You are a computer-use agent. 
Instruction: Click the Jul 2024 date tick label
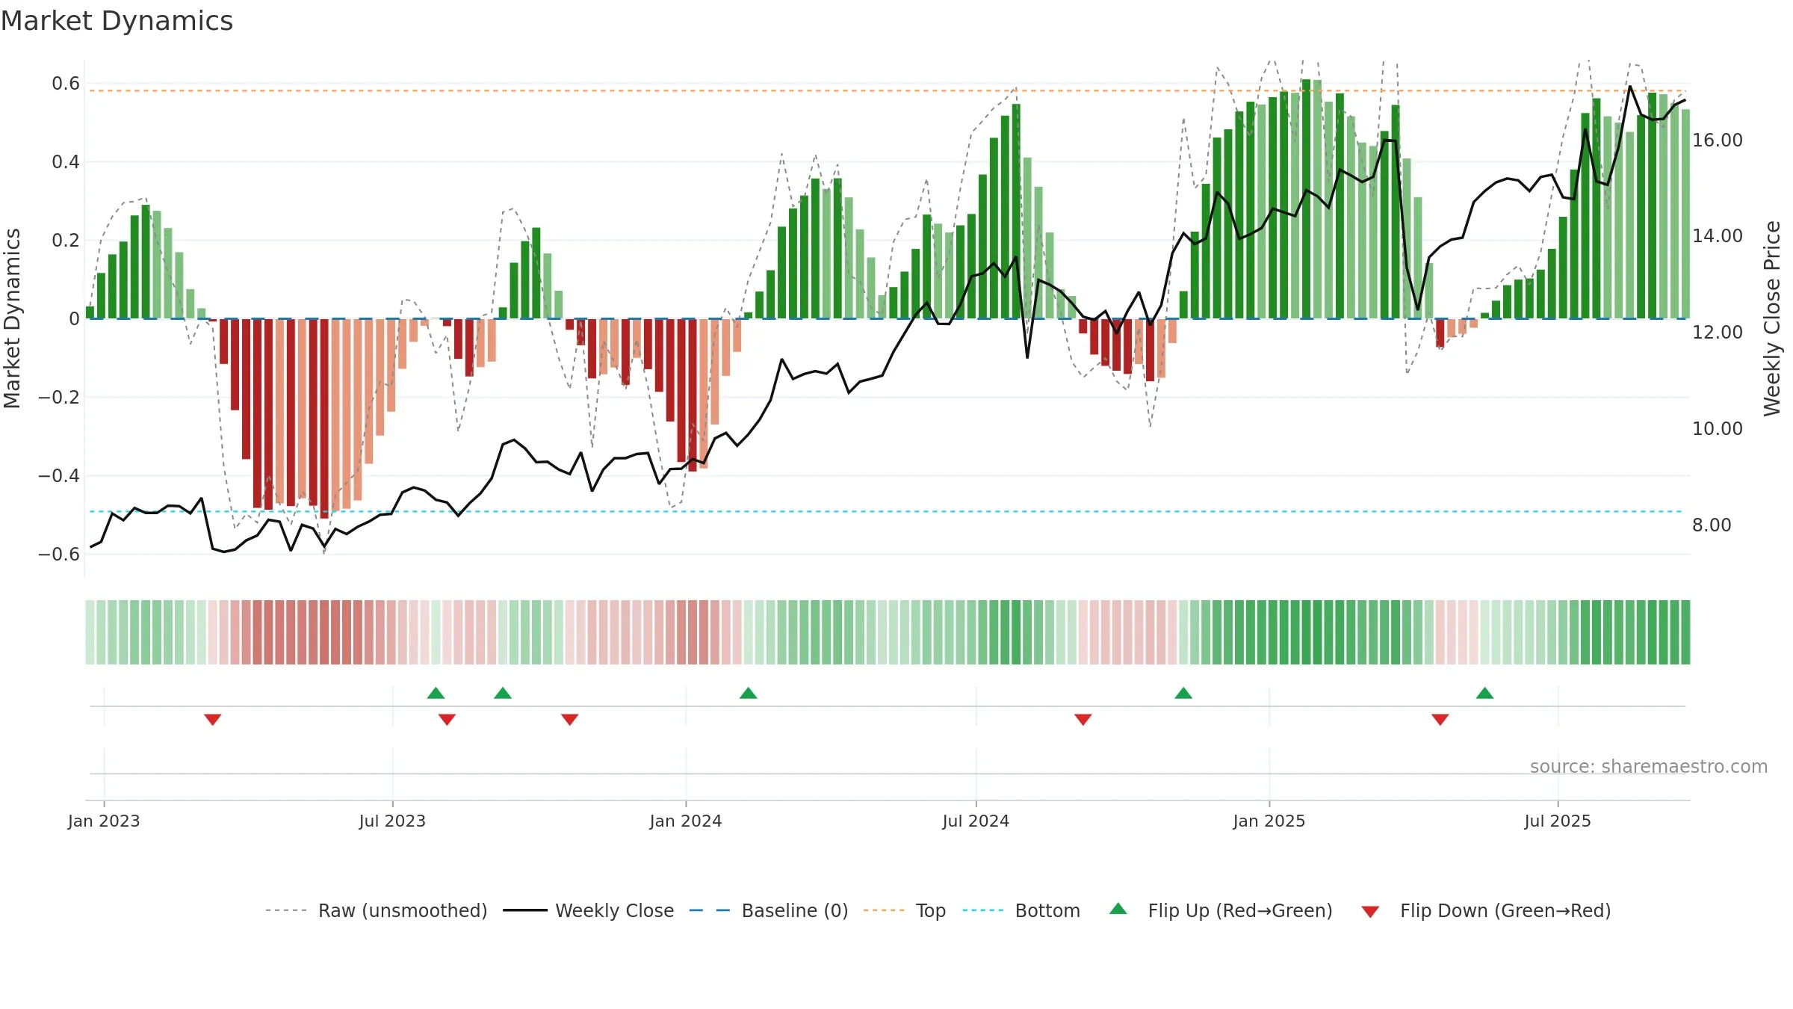tap(976, 821)
